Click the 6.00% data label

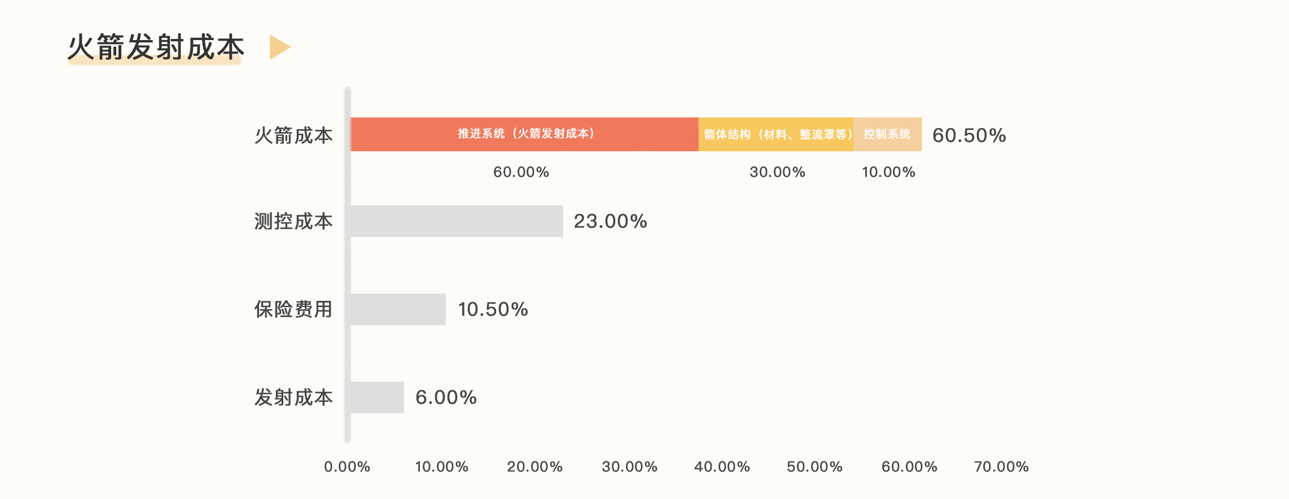(446, 397)
